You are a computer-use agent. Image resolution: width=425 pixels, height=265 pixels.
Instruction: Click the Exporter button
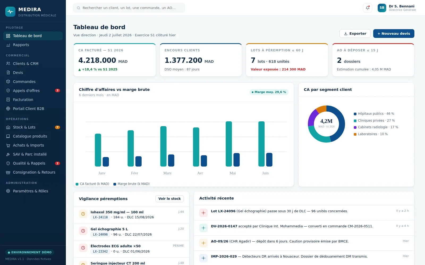click(355, 34)
